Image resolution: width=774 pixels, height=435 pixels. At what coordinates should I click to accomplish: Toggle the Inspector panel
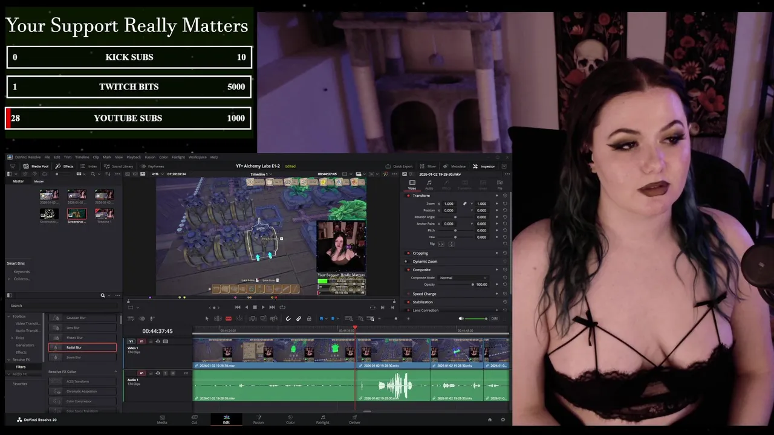[484, 166]
